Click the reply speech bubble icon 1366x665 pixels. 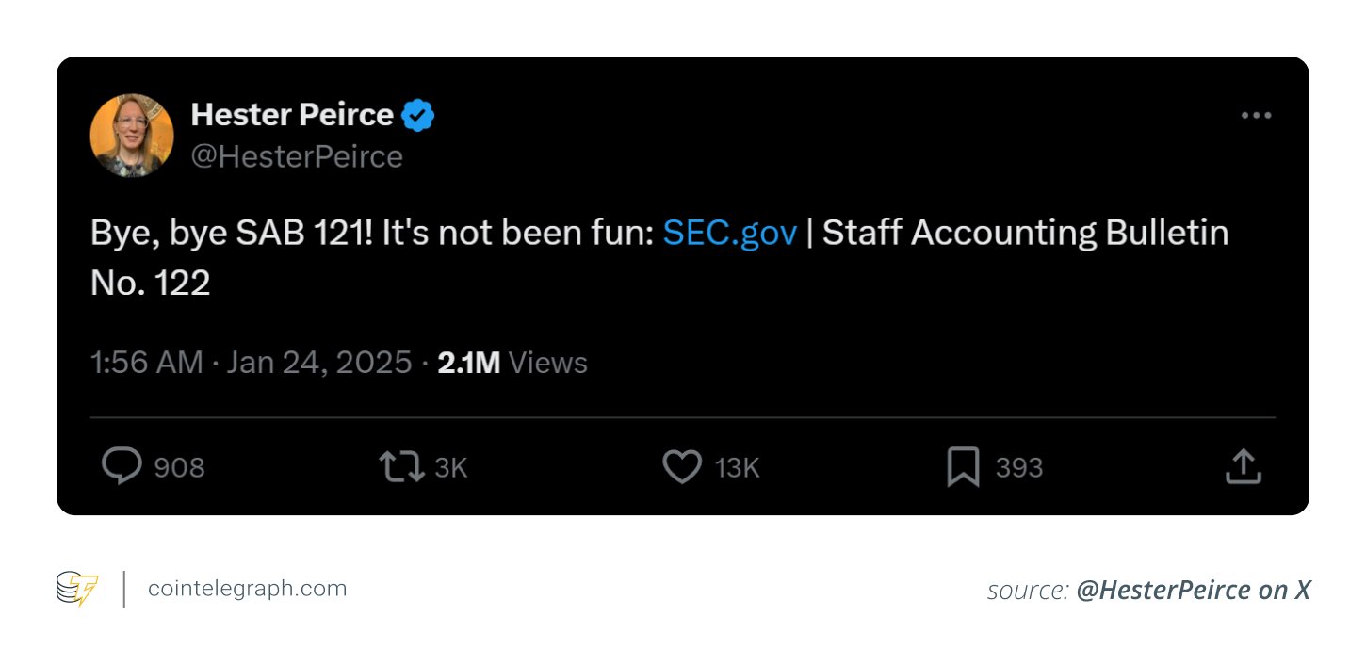pos(122,466)
